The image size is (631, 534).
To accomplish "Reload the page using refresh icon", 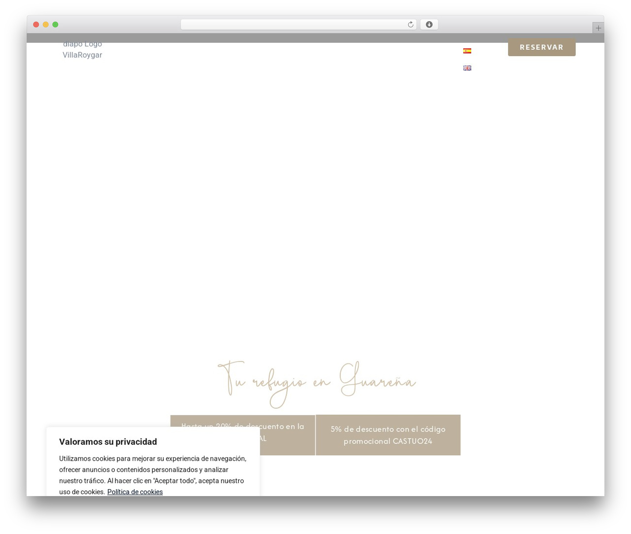I will pyautogui.click(x=410, y=25).
